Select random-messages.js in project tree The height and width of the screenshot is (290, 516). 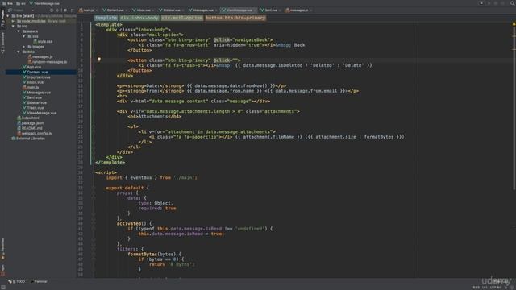[x=48, y=62]
